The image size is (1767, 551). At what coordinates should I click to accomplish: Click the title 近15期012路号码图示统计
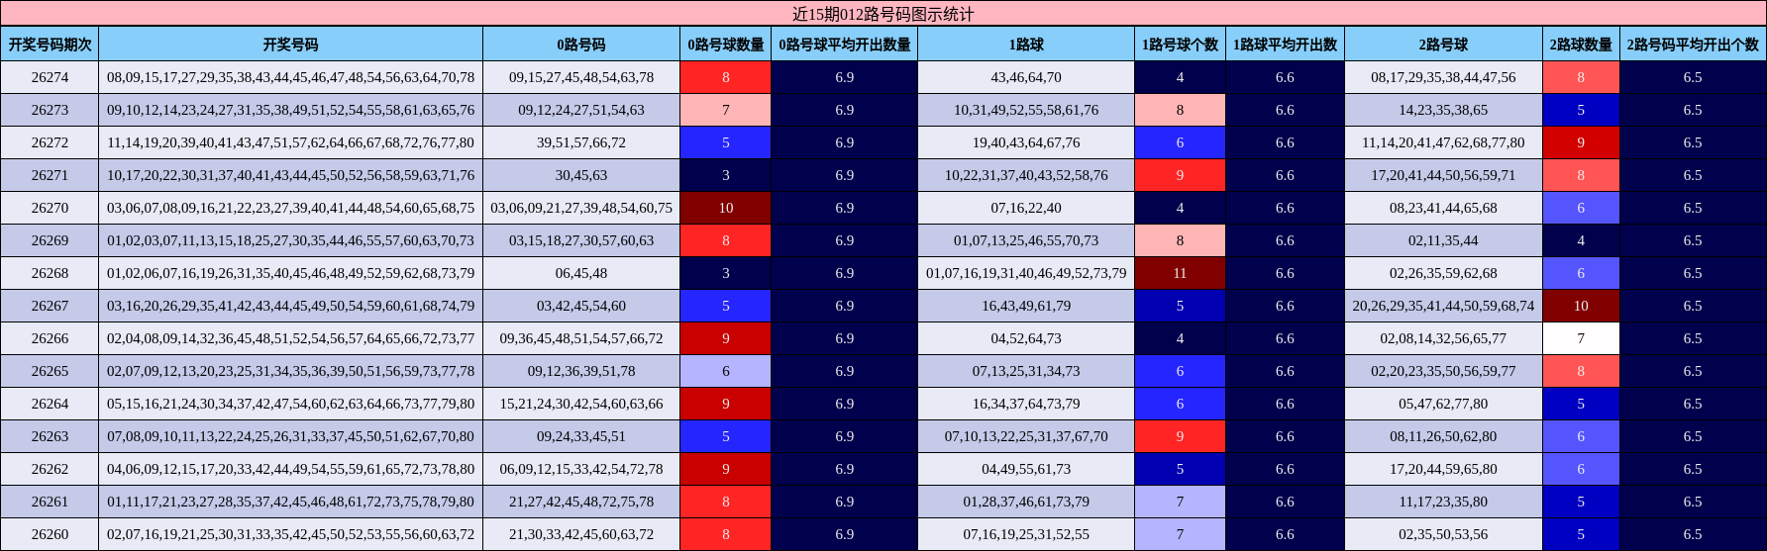click(883, 14)
